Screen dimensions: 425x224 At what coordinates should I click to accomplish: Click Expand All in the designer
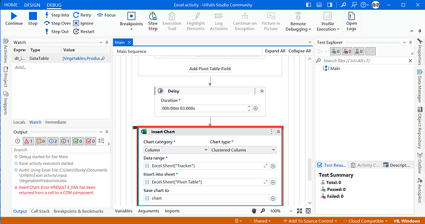pos(275,51)
